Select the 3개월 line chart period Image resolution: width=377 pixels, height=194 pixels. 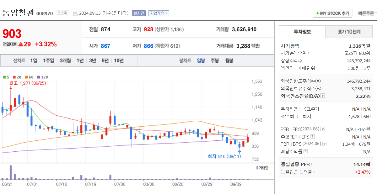65,60
